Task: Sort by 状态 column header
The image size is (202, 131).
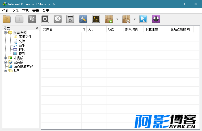Action: pyautogui.click(x=115, y=29)
